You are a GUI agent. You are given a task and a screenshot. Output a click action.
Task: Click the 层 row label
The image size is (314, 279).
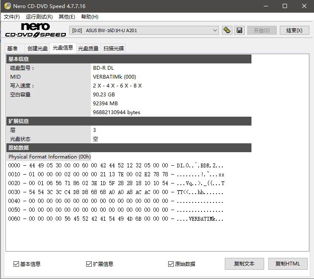[x=13, y=130]
